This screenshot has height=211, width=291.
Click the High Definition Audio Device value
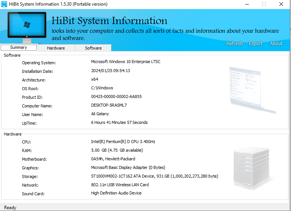(x=117, y=193)
